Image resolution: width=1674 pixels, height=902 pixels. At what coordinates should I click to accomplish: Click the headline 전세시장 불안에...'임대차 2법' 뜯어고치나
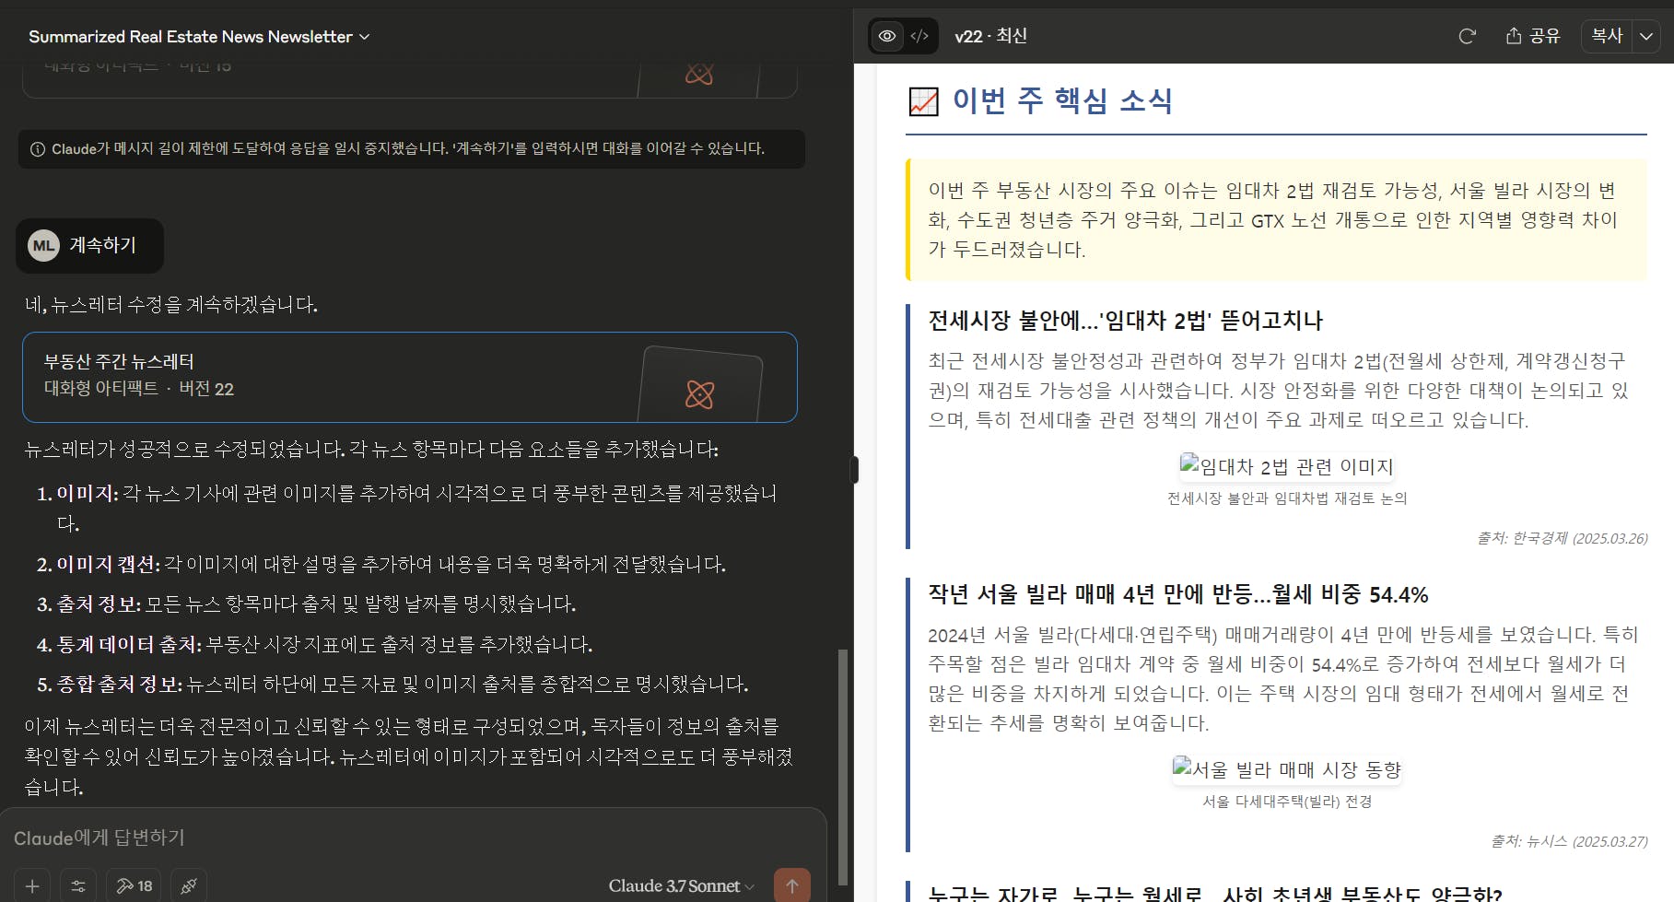1126,321
